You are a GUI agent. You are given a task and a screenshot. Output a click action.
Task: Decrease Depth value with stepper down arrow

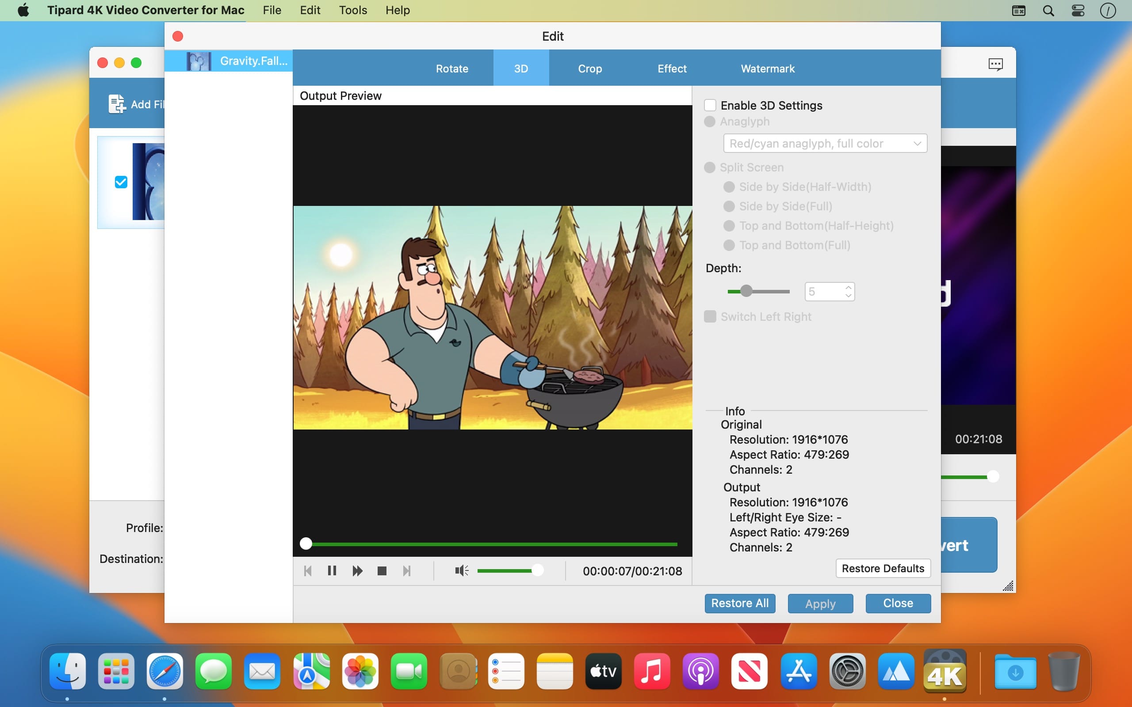(x=849, y=296)
